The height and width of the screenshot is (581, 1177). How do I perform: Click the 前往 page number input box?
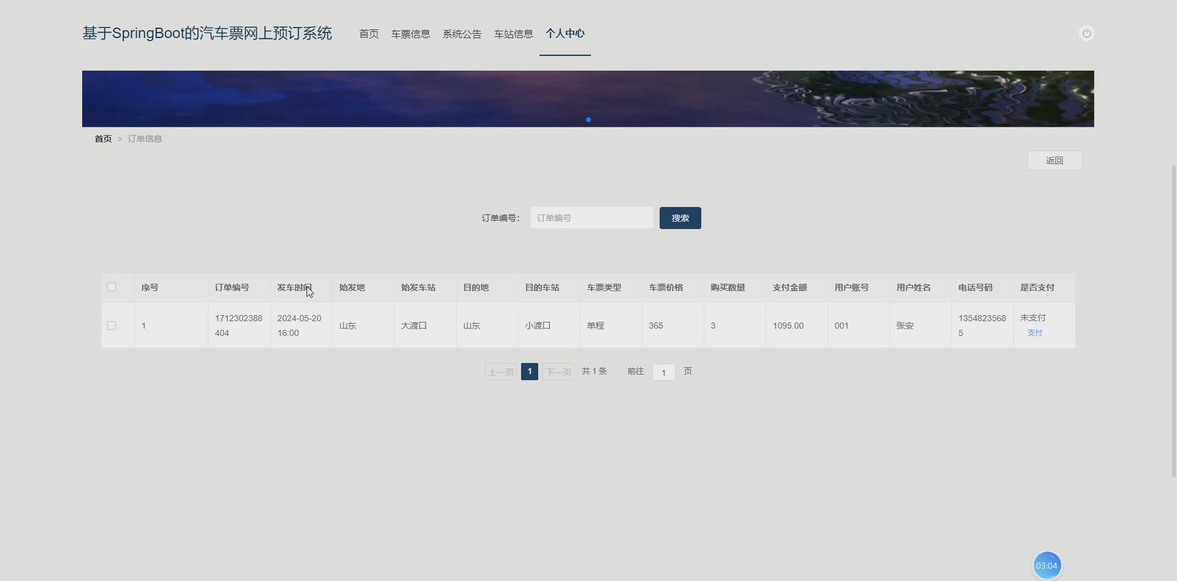(x=664, y=372)
